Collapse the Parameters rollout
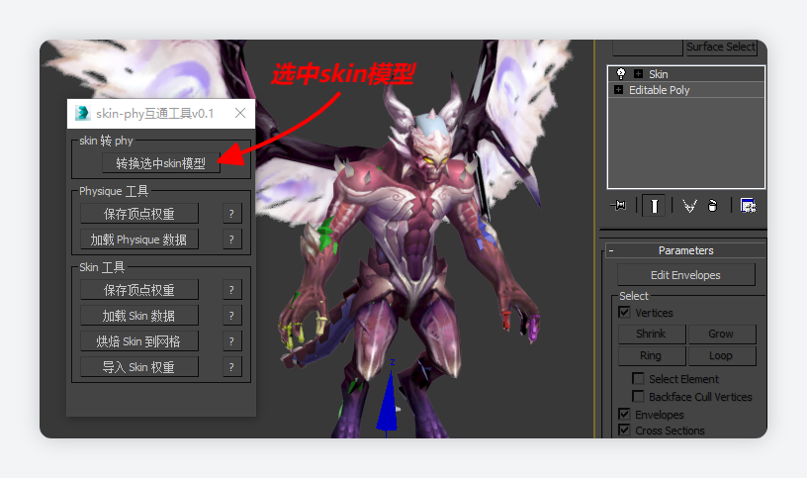Viewport: 807px width, 478px height. [x=611, y=251]
